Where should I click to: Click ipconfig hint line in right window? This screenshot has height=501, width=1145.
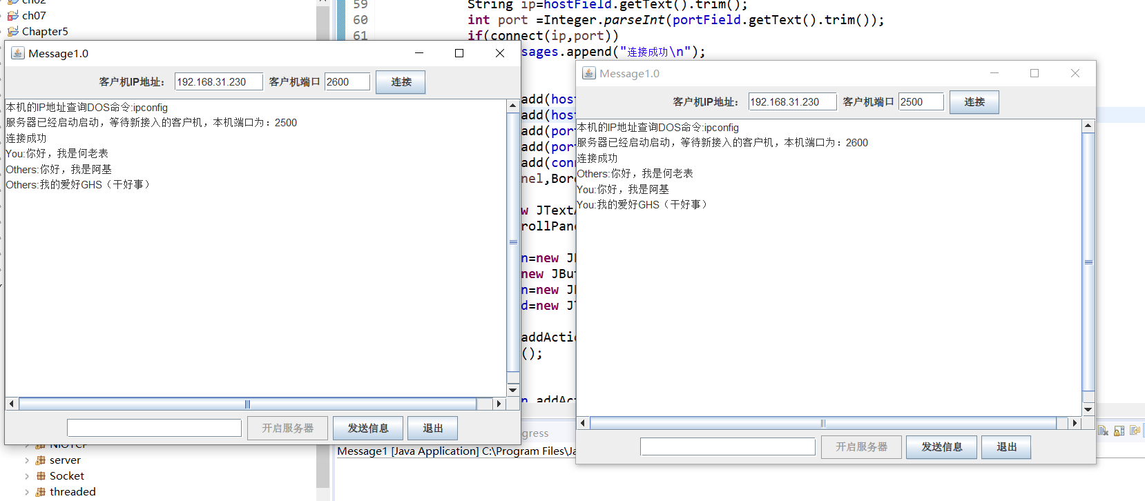point(658,128)
